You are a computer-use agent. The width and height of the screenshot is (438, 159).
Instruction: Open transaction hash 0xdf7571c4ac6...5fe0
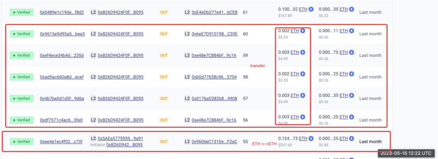[61, 120]
